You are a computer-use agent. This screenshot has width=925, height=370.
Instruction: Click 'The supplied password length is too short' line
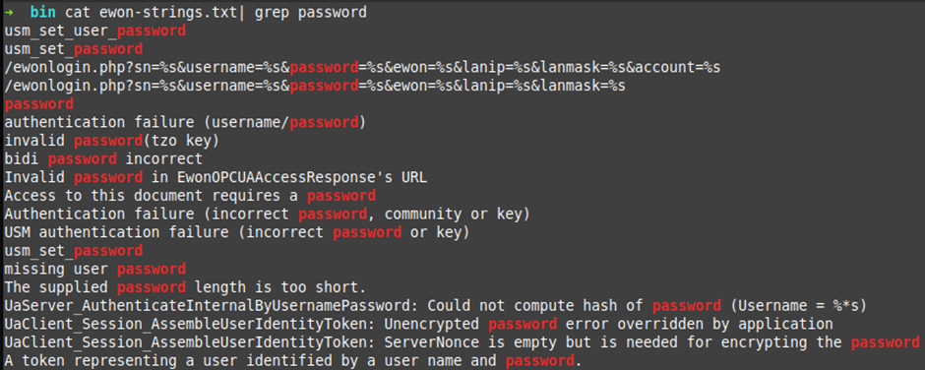pyautogui.click(x=185, y=287)
